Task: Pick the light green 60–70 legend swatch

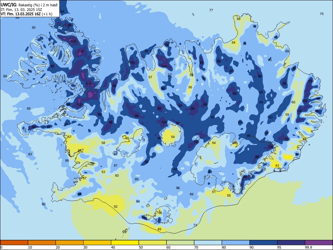Action: pyautogui.click(x=180, y=243)
